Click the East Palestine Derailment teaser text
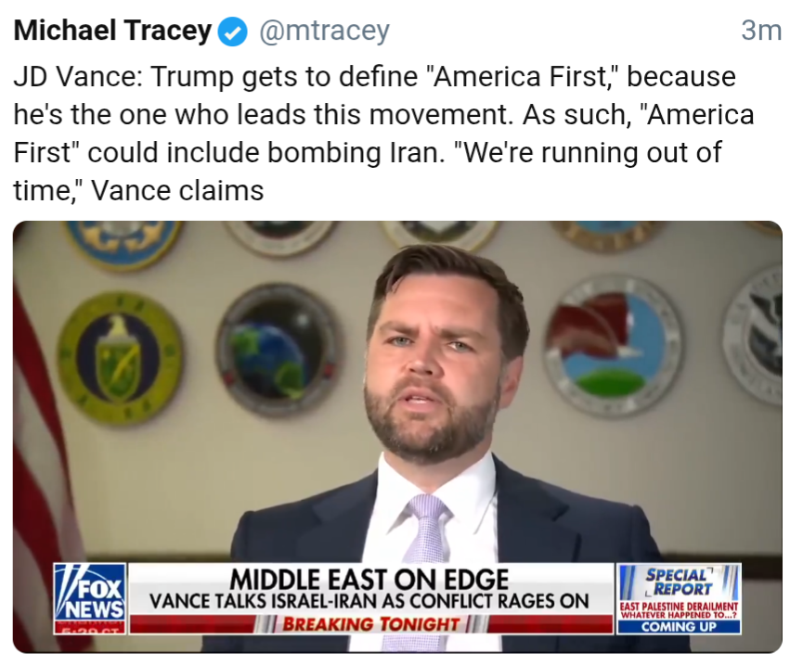Viewport: 790px width, 665px height. (x=679, y=610)
